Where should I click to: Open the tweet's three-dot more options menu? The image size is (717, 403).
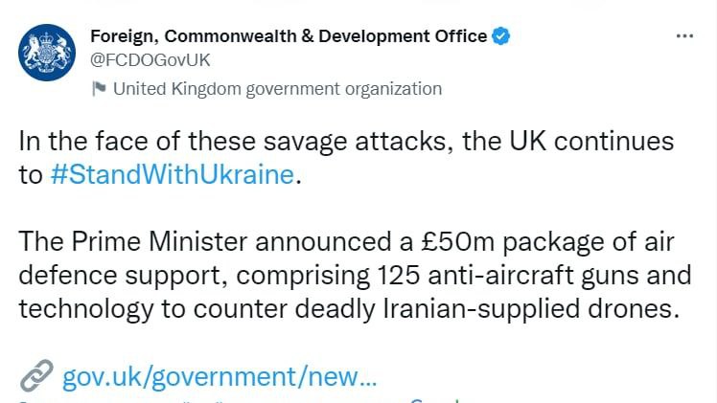(x=683, y=36)
